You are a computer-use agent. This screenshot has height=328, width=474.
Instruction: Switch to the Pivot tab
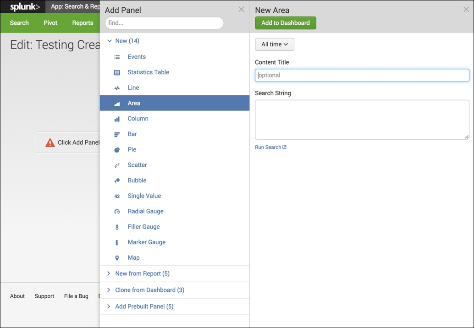[50, 22]
